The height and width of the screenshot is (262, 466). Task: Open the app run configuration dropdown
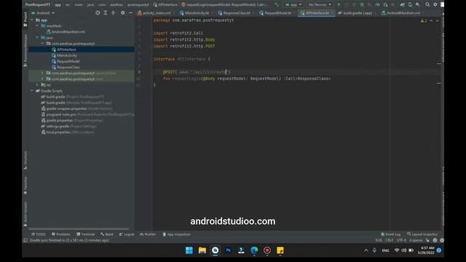click(x=293, y=5)
